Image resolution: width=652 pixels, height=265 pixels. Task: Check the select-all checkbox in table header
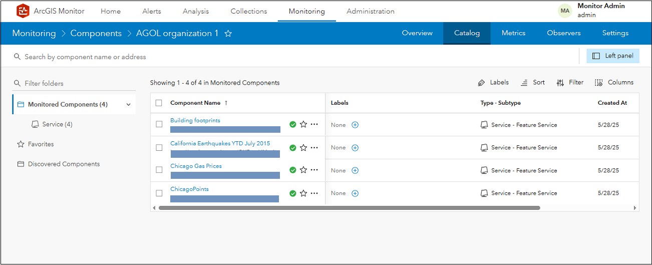click(x=159, y=103)
